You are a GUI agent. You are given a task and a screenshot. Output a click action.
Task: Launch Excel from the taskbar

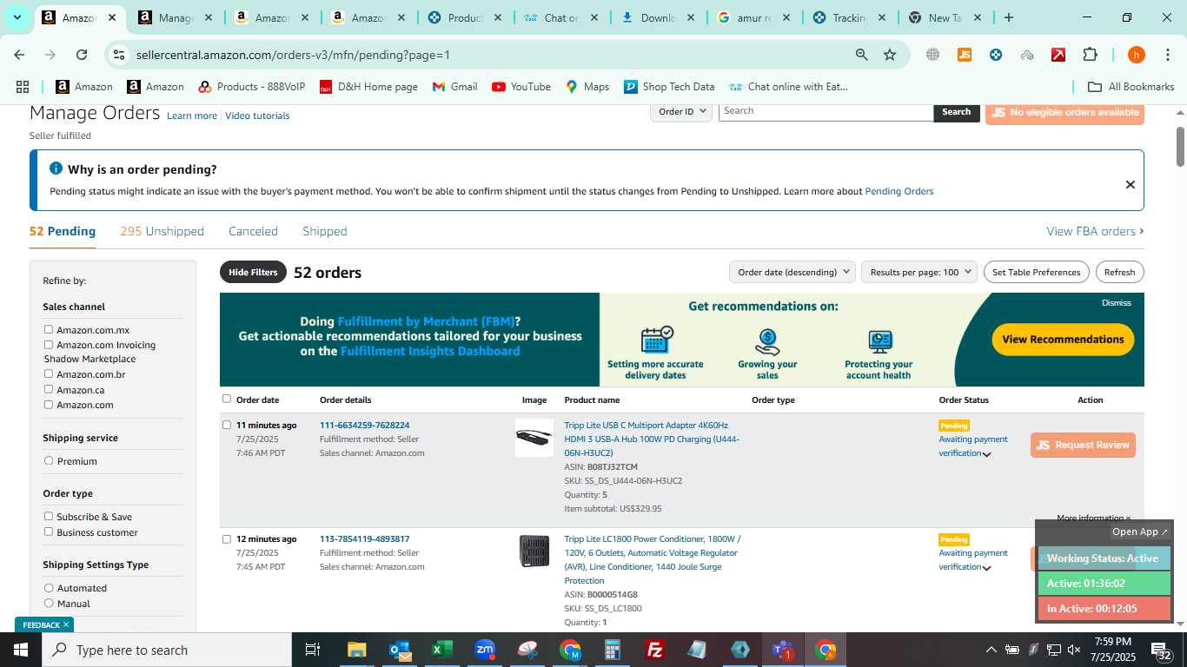click(x=442, y=650)
